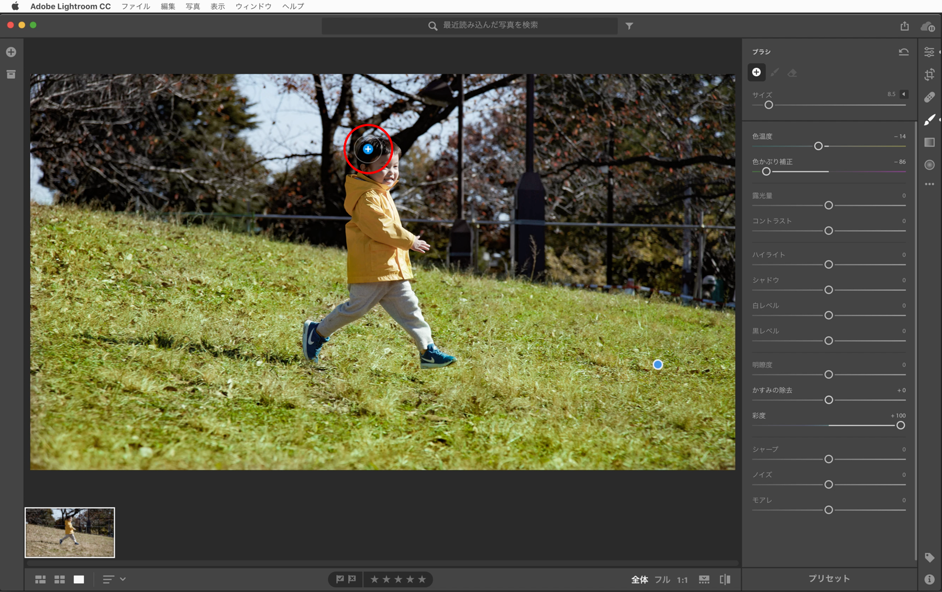Open the Edit sliders panel icon
Image resolution: width=942 pixels, height=592 pixels.
click(929, 52)
